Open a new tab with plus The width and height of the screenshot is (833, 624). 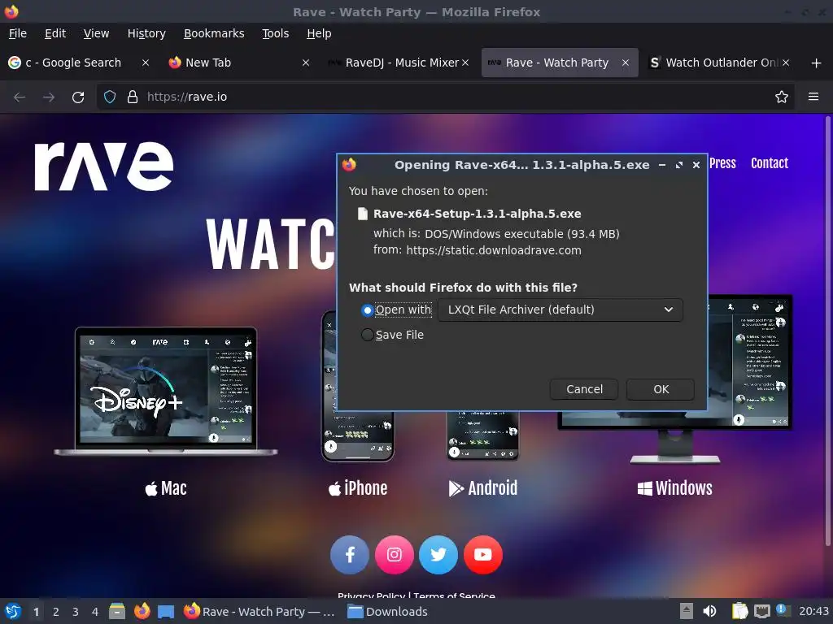pyautogui.click(x=817, y=63)
